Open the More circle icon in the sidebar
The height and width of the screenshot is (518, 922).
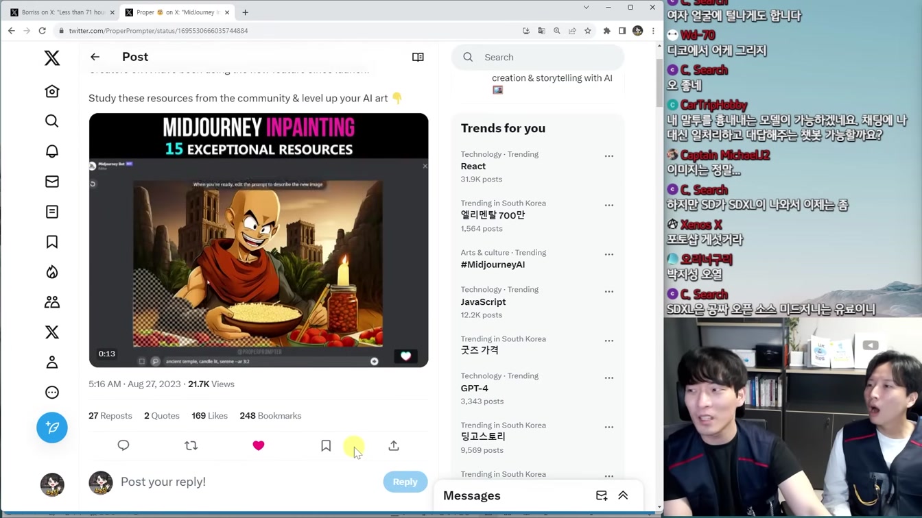[52, 393]
